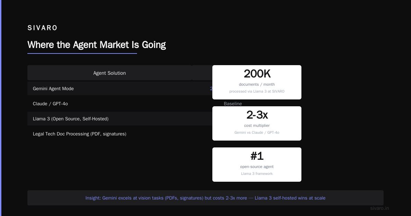Viewport: 411px width, 216px height.
Task: Click the 'Llama 3 (Open Source, Self-Hosted)' row
Action: coord(120,119)
